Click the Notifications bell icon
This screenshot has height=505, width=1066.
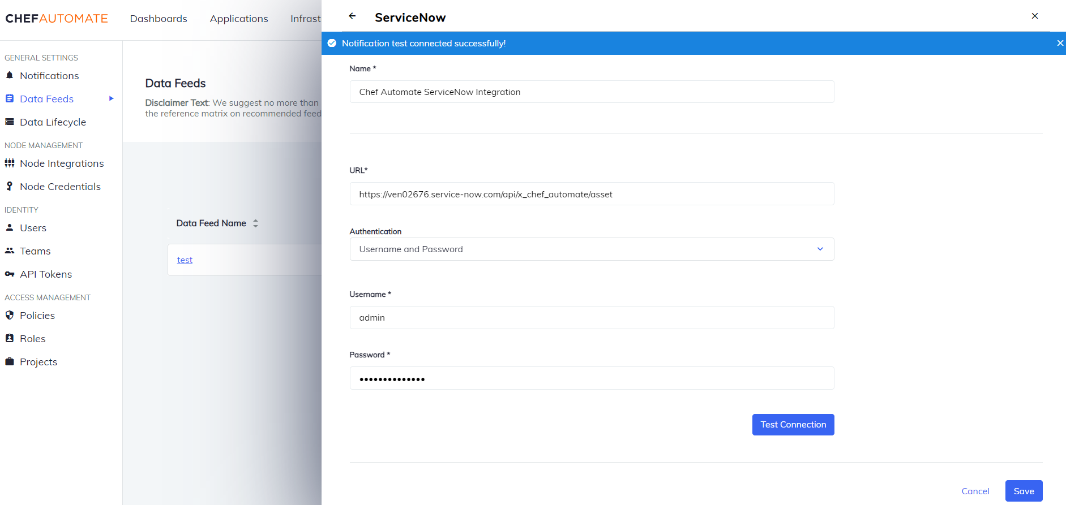click(x=10, y=75)
